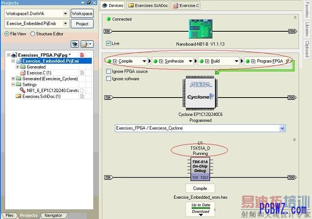Image resolution: width=312 pixels, height=219 pixels.
Task: Collapse the soft devices section with the double chevron
Action: (x=294, y=140)
